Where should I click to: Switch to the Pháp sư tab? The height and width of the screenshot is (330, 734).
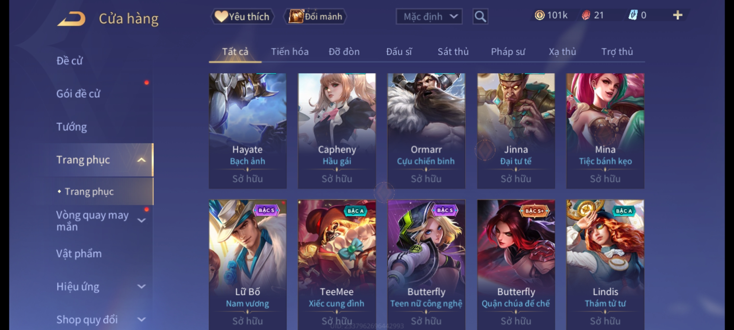508,52
